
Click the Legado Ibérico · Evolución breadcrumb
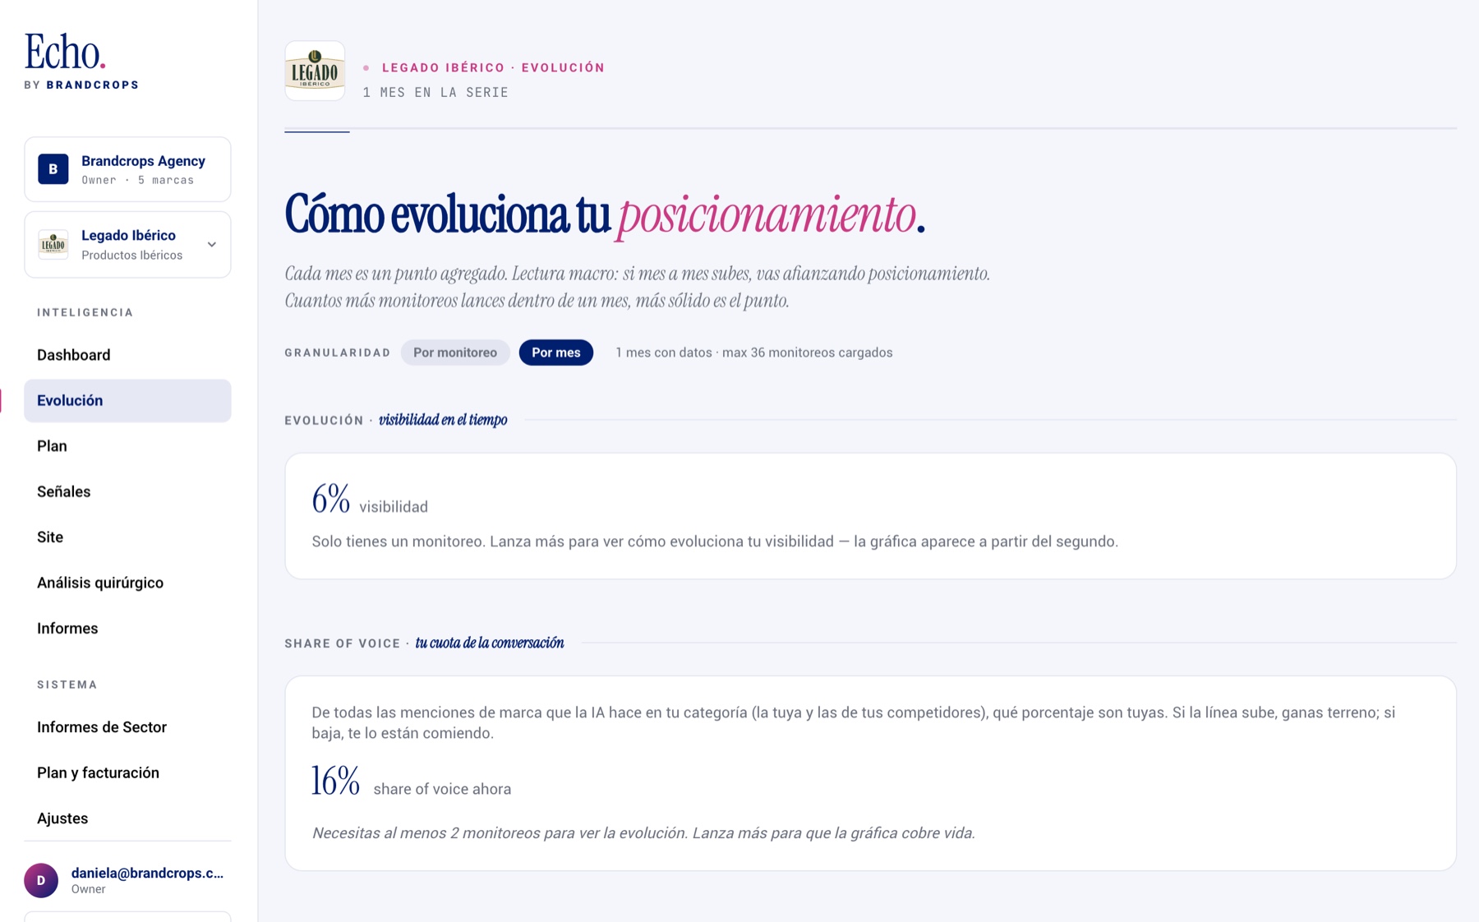(x=493, y=67)
